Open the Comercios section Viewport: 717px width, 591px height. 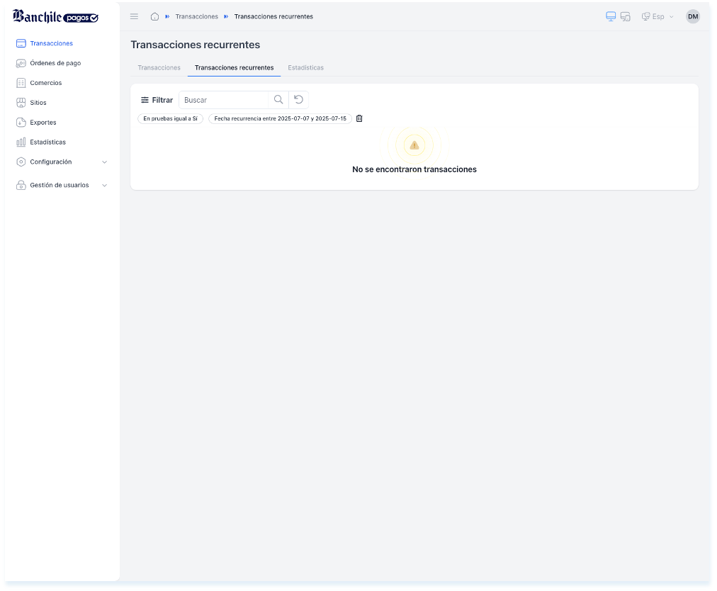point(46,83)
